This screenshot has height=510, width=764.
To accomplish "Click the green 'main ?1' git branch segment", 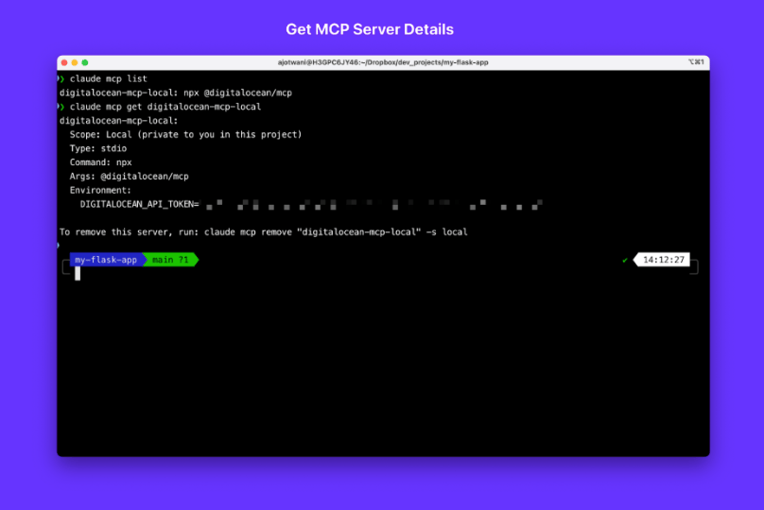I will (x=170, y=260).
